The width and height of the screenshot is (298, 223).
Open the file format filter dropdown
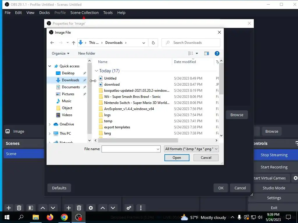(x=191, y=149)
